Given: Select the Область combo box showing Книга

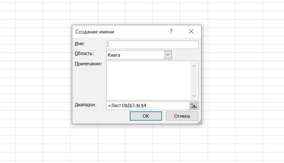Looking at the screenshot, I should coord(135,55).
